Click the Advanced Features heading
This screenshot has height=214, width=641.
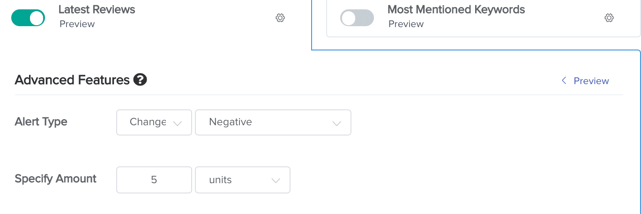click(x=72, y=80)
